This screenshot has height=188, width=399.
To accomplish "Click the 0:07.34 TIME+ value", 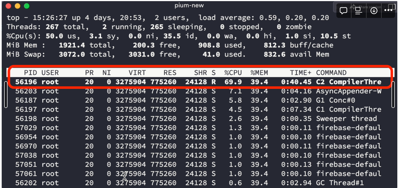I will (296, 109).
